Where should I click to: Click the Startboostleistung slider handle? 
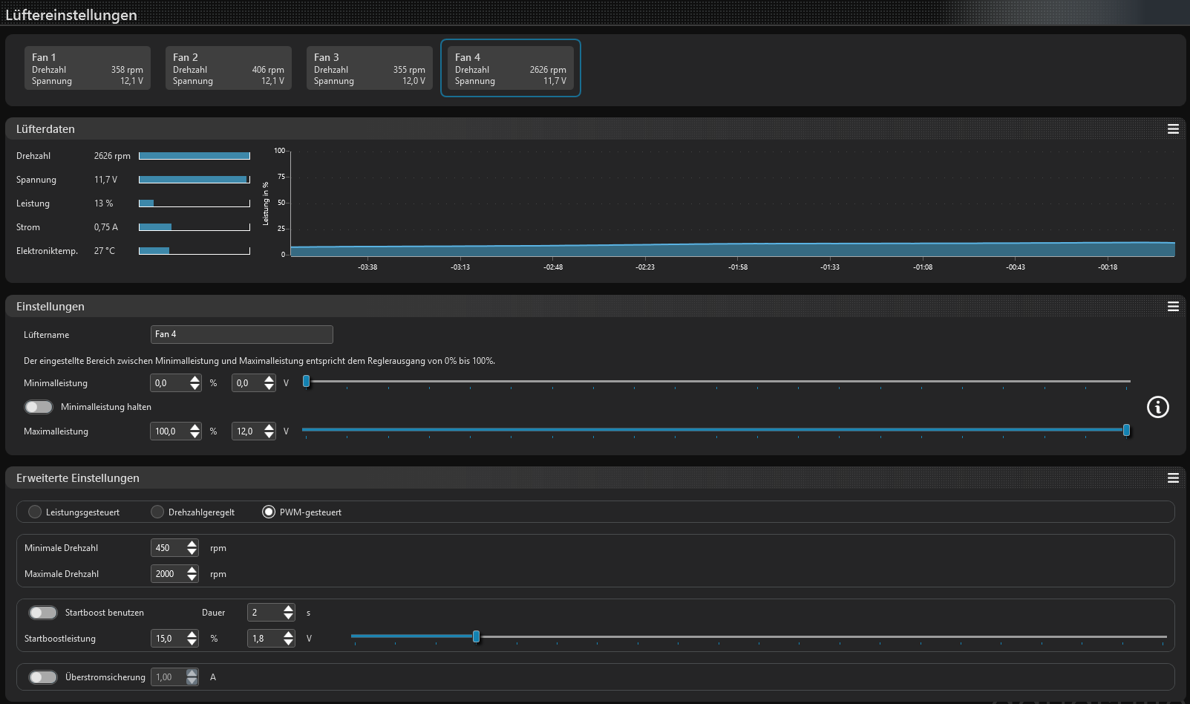tap(476, 636)
